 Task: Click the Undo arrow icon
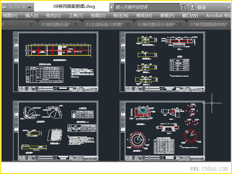point(5,7)
